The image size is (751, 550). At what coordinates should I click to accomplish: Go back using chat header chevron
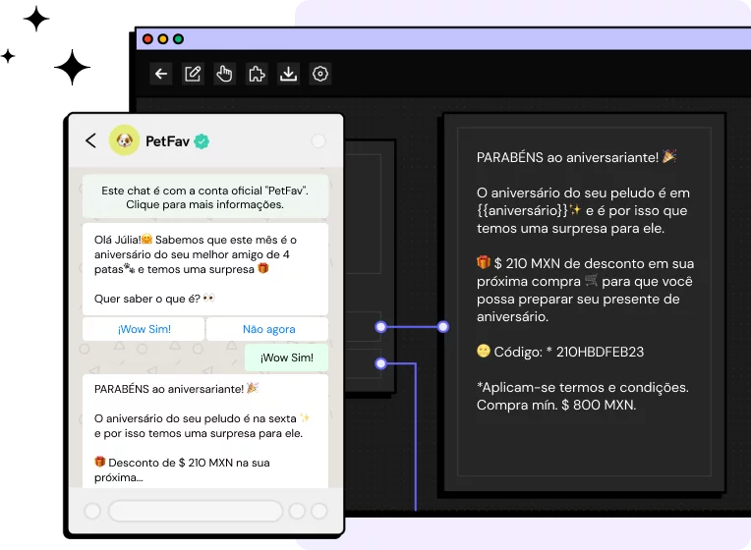[91, 140]
